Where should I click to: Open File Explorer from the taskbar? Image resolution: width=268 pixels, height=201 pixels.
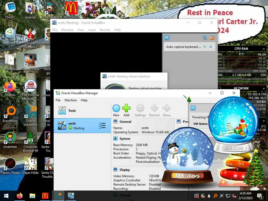click(32, 196)
